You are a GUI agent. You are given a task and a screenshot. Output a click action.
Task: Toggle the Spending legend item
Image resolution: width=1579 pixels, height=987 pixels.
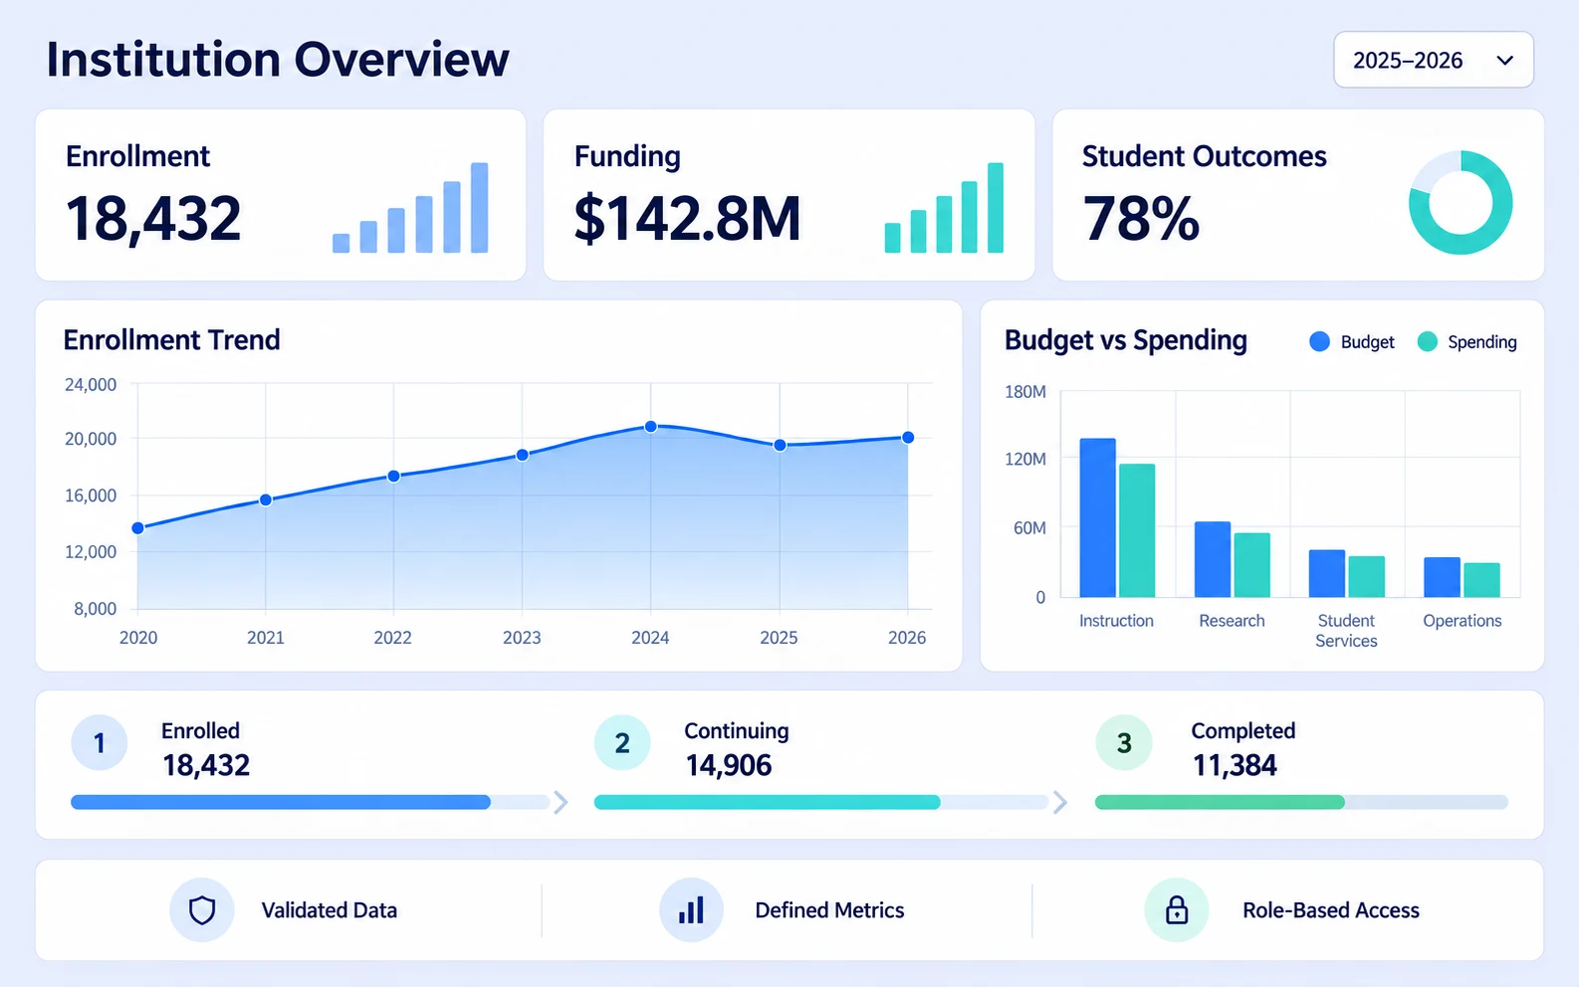1466,341
